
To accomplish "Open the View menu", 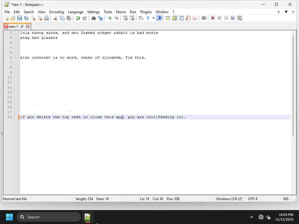I will 41,12.
